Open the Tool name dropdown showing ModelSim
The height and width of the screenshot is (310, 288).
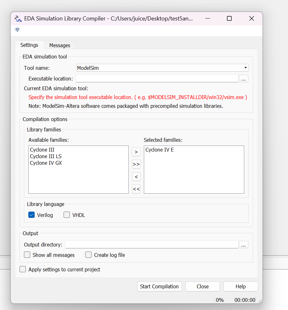pos(162,68)
